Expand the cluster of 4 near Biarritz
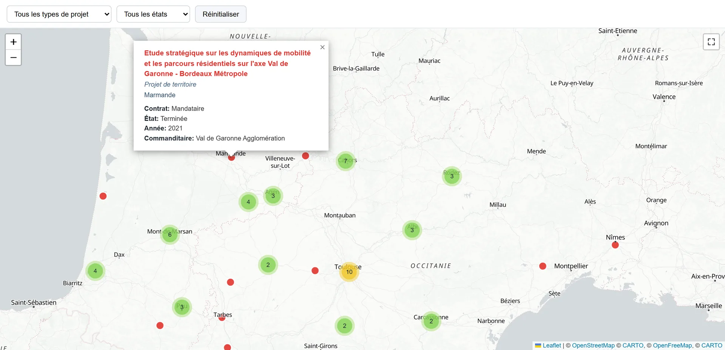Viewport: 725px width, 350px height. (x=95, y=271)
